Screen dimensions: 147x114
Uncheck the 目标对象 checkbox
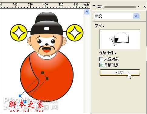(x=101, y=65)
